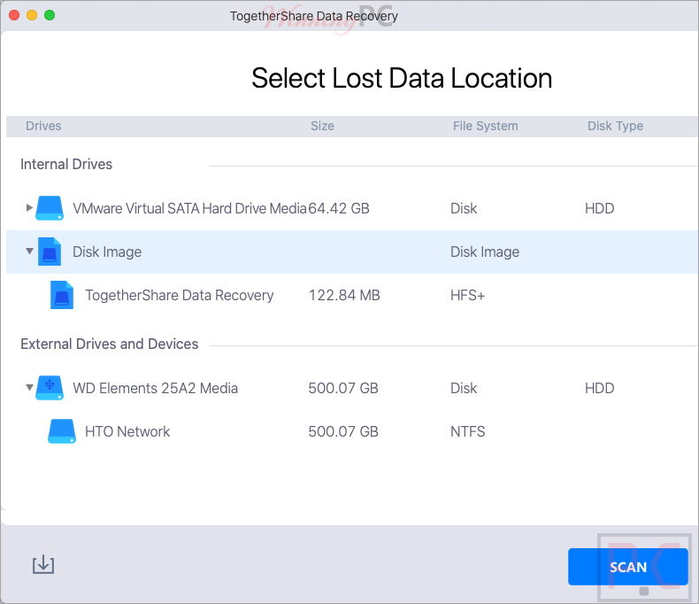Click the 64.42 GB size value

[x=339, y=208]
